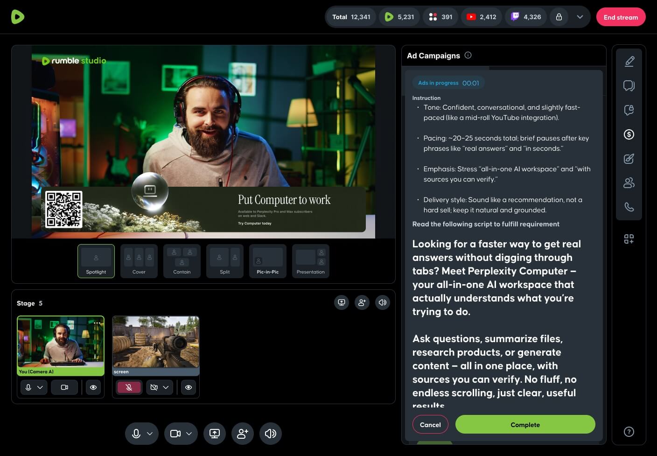Select the Presentation layout
Screen dimensions: 657x456
point(311,261)
